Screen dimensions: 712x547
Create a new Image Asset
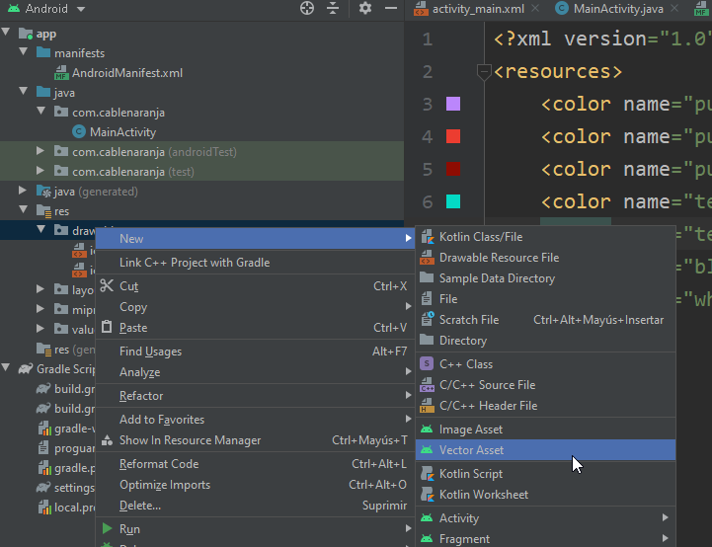click(x=545, y=430)
